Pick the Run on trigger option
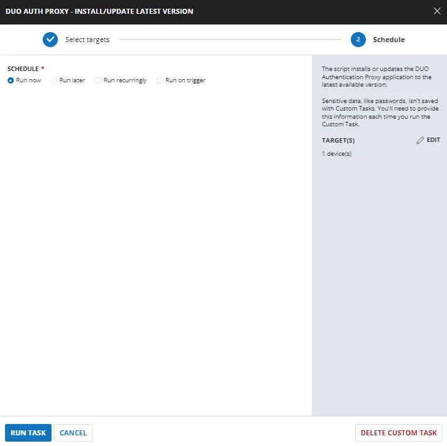The image size is (447, 446). point(160,80)
